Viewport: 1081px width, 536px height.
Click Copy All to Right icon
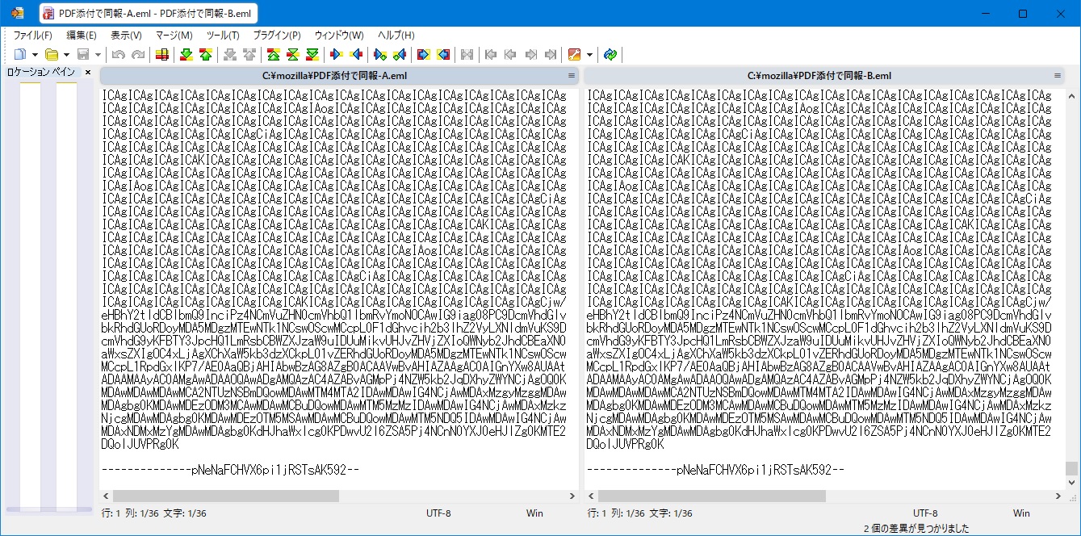[x=423, y=55]
